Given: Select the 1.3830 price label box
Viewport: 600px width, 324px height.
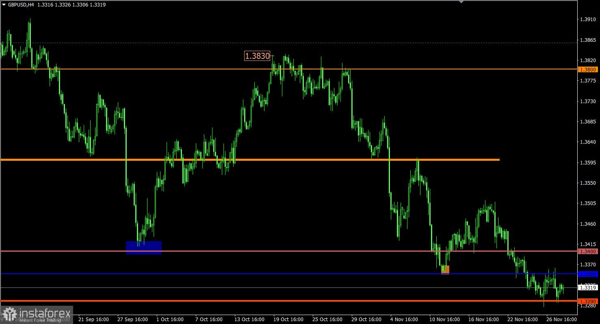Looking at the screenshot, I should (x=257, y=56).
